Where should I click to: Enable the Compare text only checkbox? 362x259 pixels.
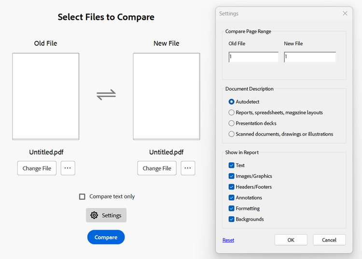[x=82, y=196]
